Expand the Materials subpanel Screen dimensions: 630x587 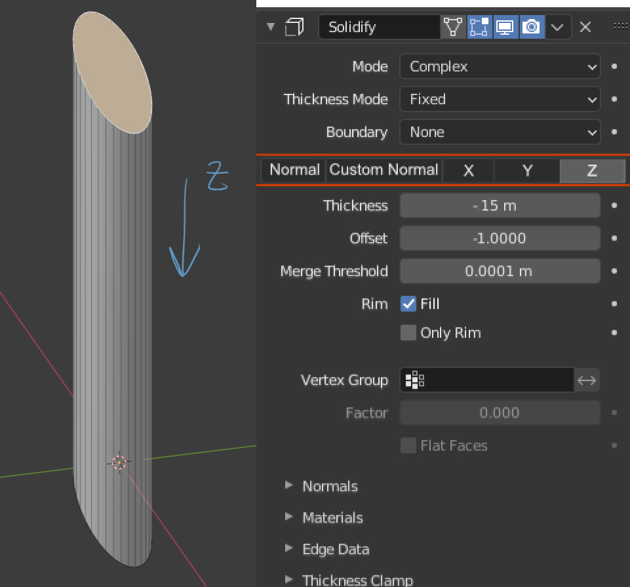[x=289, y=517]
